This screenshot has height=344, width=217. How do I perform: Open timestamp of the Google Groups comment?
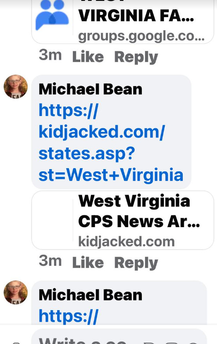tap(50, 55)
